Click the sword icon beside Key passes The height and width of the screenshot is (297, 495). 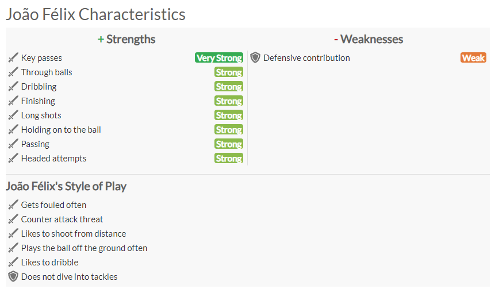(x=13, y=57)
